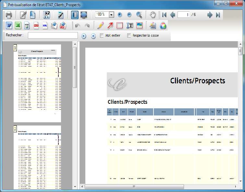Export the report as HTML
The width and height of the screenshot is (245, 192).
(x=27, y=26)
